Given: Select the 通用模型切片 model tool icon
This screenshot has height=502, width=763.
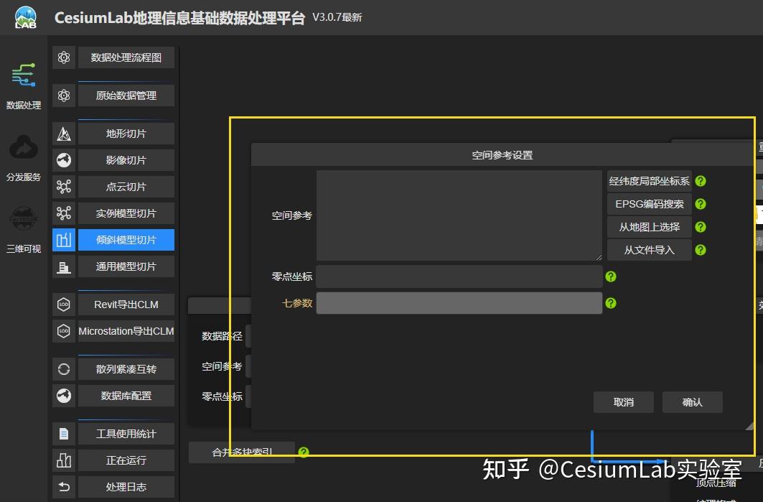Looking at the screenshot, I should (64, 266).
